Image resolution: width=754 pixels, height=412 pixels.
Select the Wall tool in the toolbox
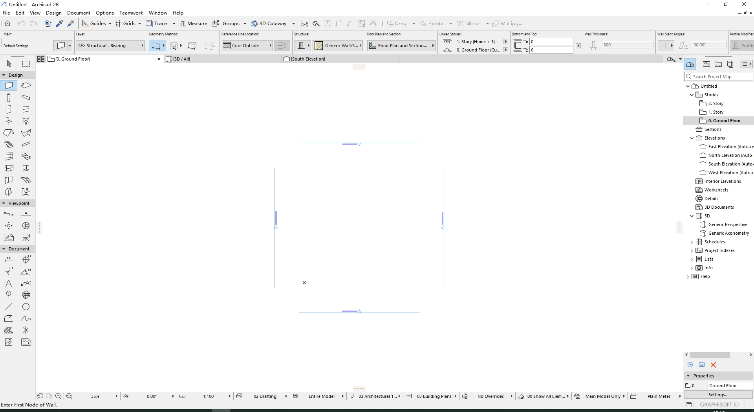(x=9, y=86)
